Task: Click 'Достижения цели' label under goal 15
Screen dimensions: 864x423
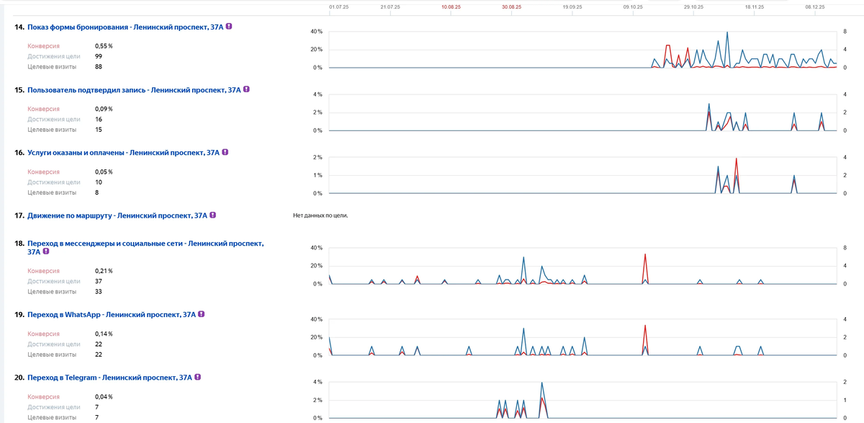Action: point(54,120)
